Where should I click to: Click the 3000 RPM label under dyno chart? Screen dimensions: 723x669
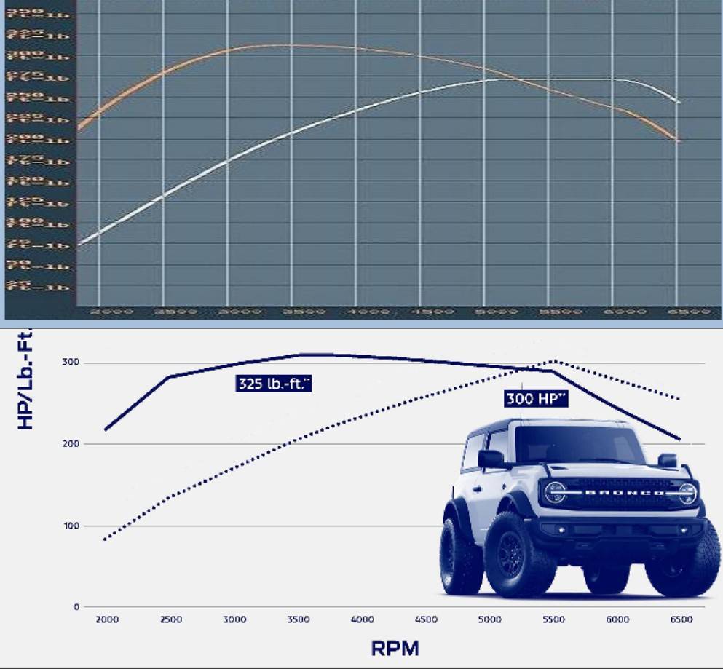click(x=240, y=312)
